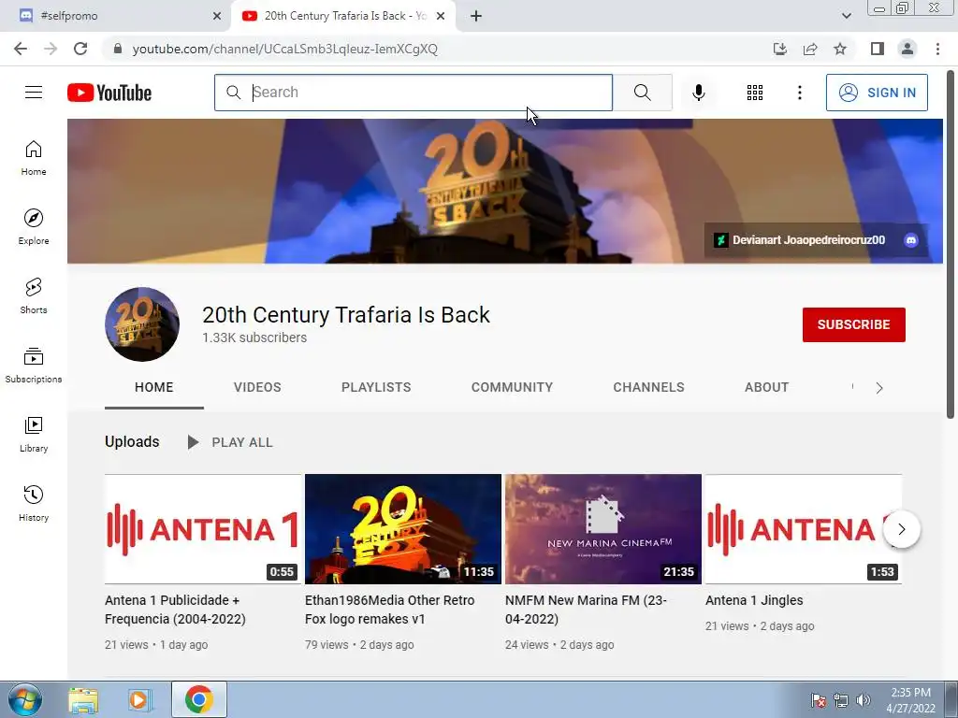
Task: Open the 11:35 Fox logo thumbnail
Action: pos(403,529)
